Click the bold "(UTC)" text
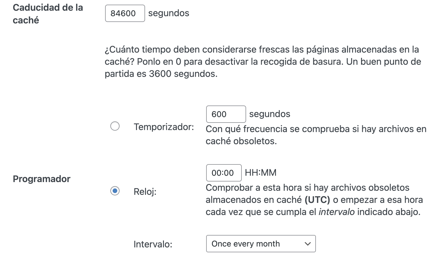 (317, 200)
